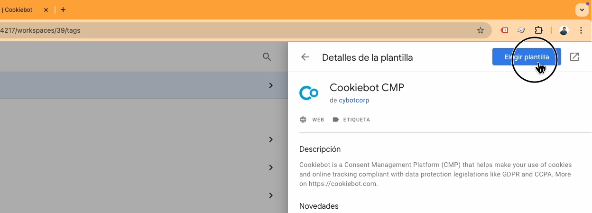Open template in gallery via external-link icon
Screen dimensions: 592x213
point(574,57)
